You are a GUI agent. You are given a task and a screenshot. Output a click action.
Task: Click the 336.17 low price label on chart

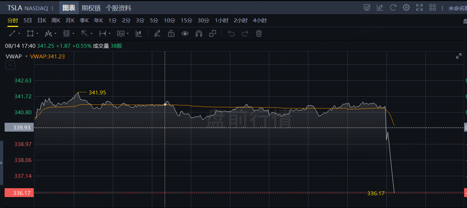(x=376, y=193)
